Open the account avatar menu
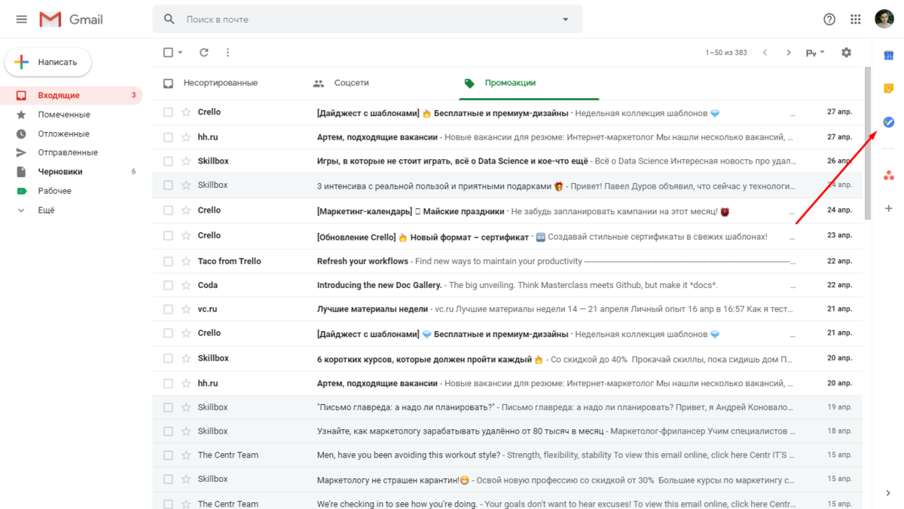This screenshot has height=509, width=904. 884,19
